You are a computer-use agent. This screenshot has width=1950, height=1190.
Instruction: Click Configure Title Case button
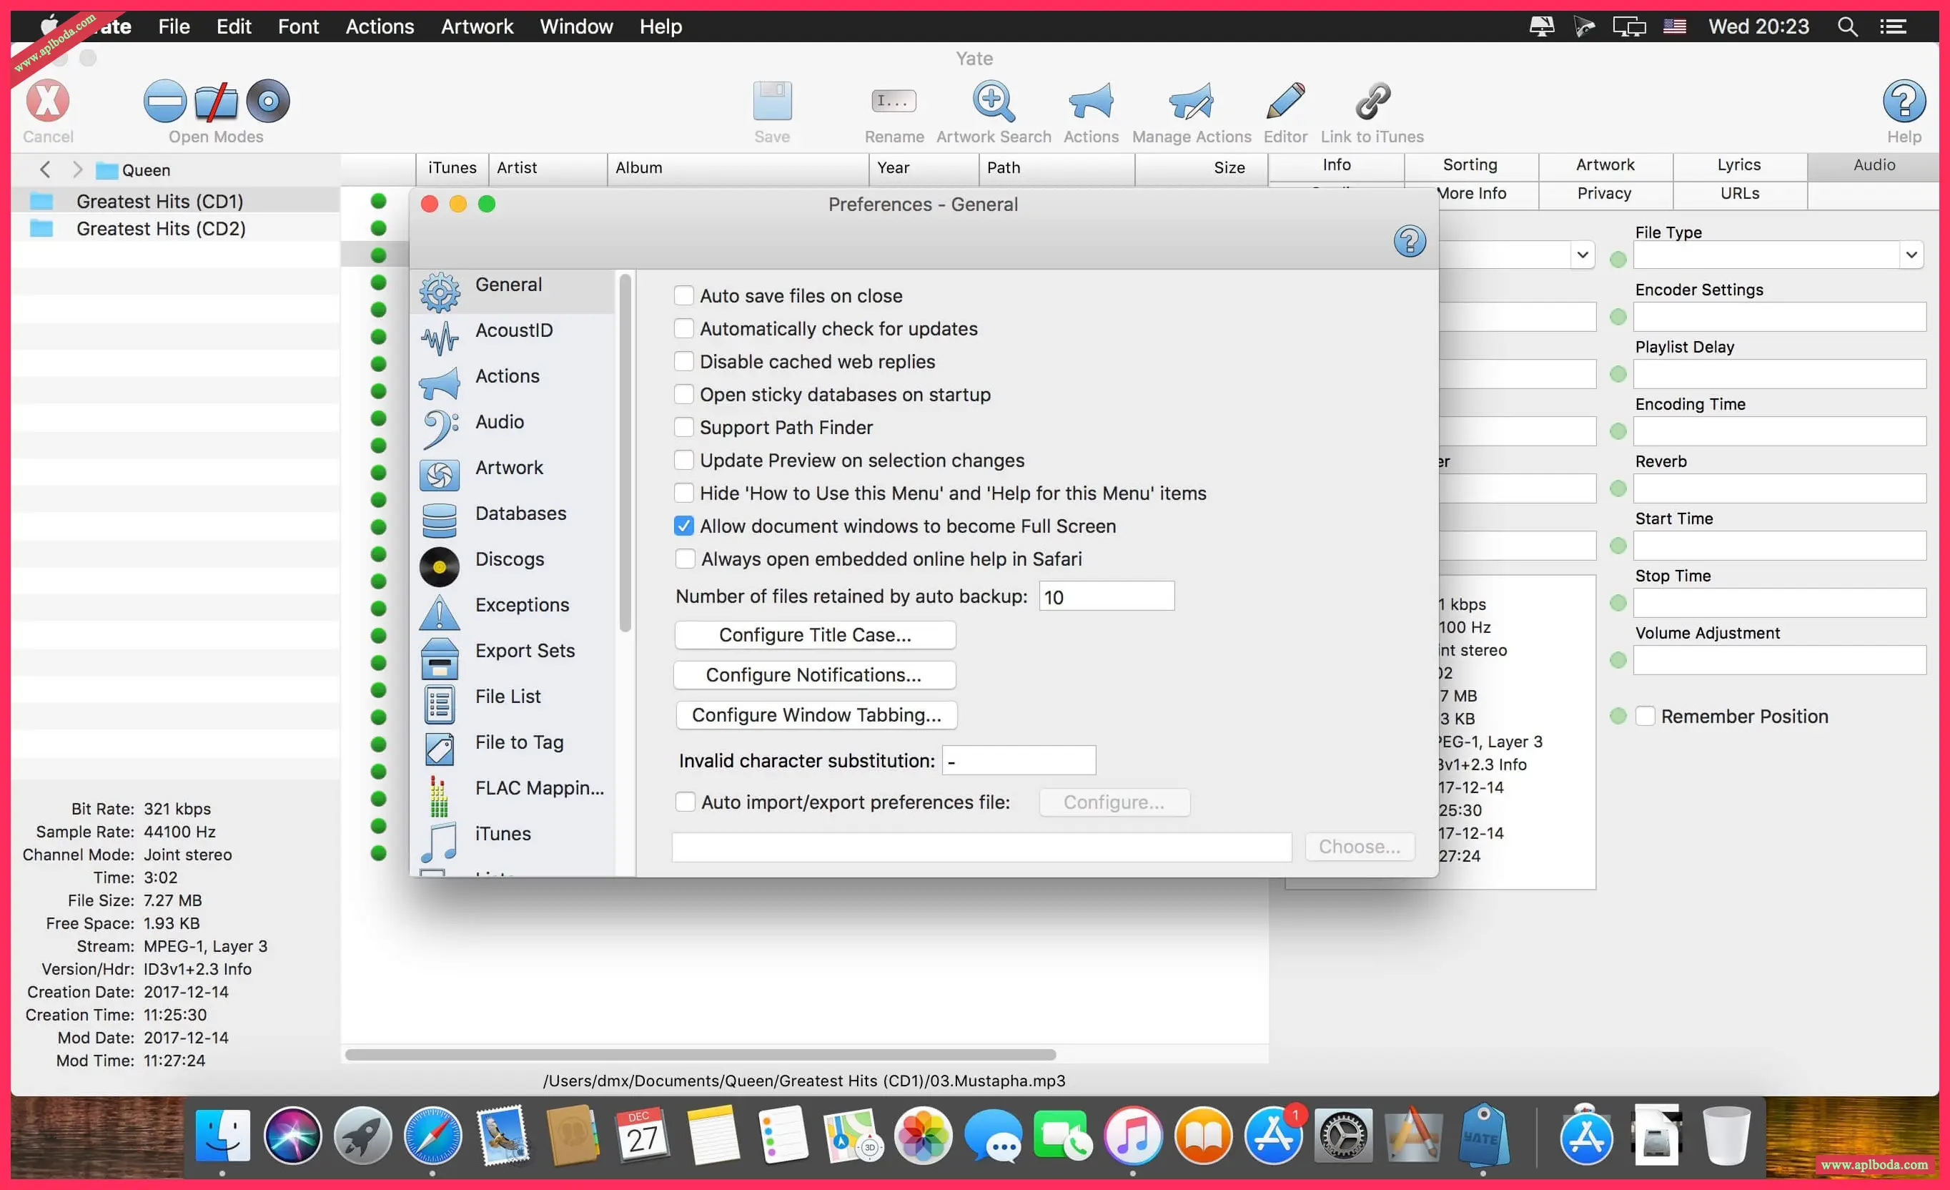point(815,635)
